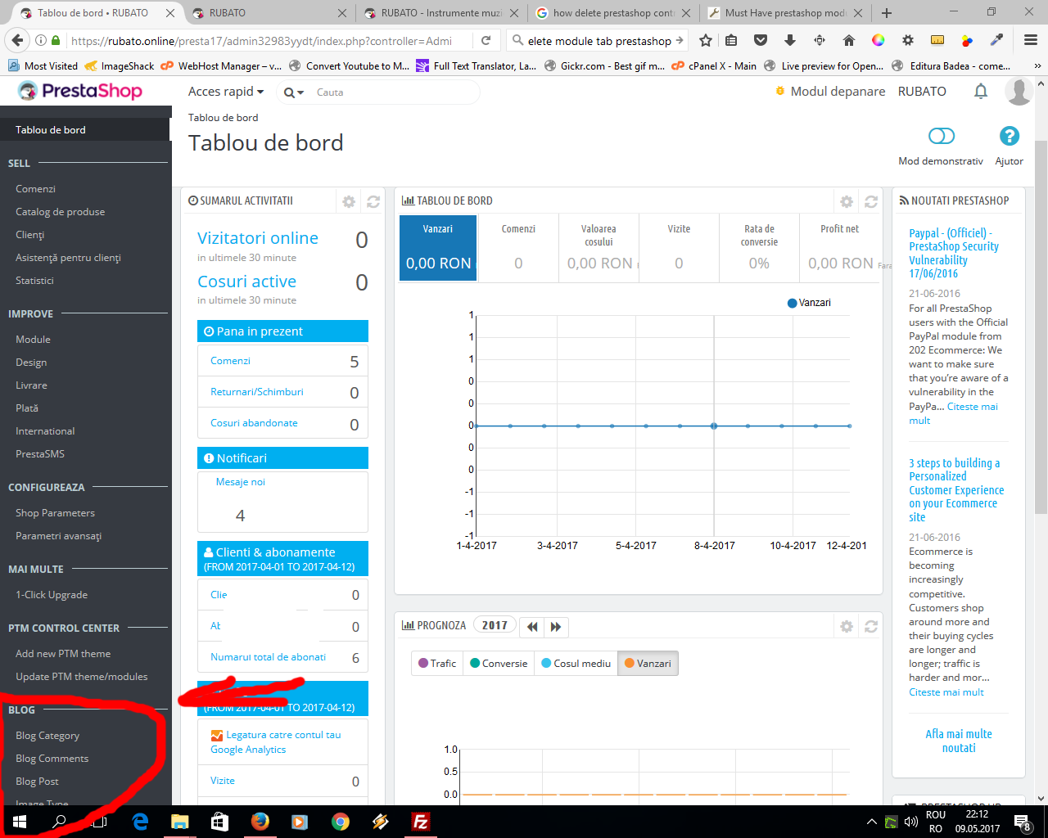1048x838 pixels.
Task: Toggle Vanzari series in Prognoza
Action: coord(648,664)
